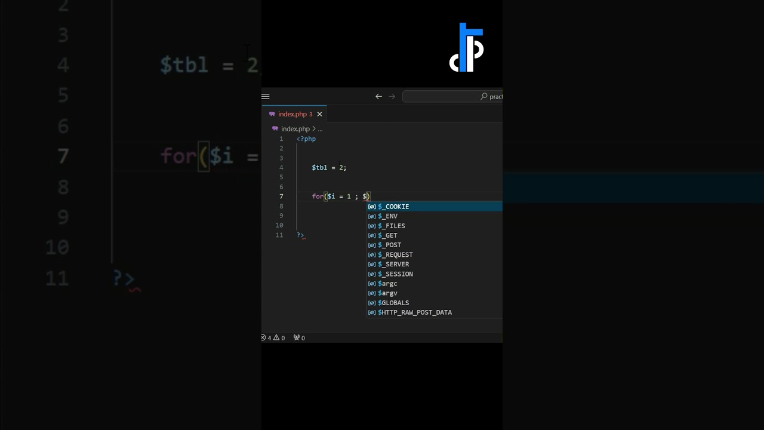This screenshot has height=430, width=764.
Task: Click the variable icon beside $_COOKIE
Action: click(372, 207)
